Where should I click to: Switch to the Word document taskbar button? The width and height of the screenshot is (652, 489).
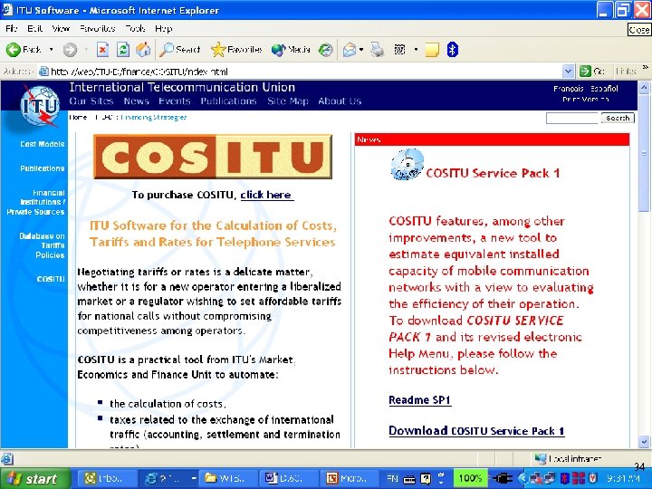289,479
